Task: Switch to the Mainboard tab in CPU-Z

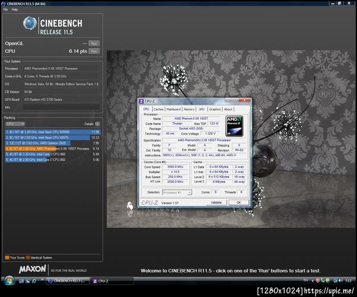Action: [x=174, y=110]
